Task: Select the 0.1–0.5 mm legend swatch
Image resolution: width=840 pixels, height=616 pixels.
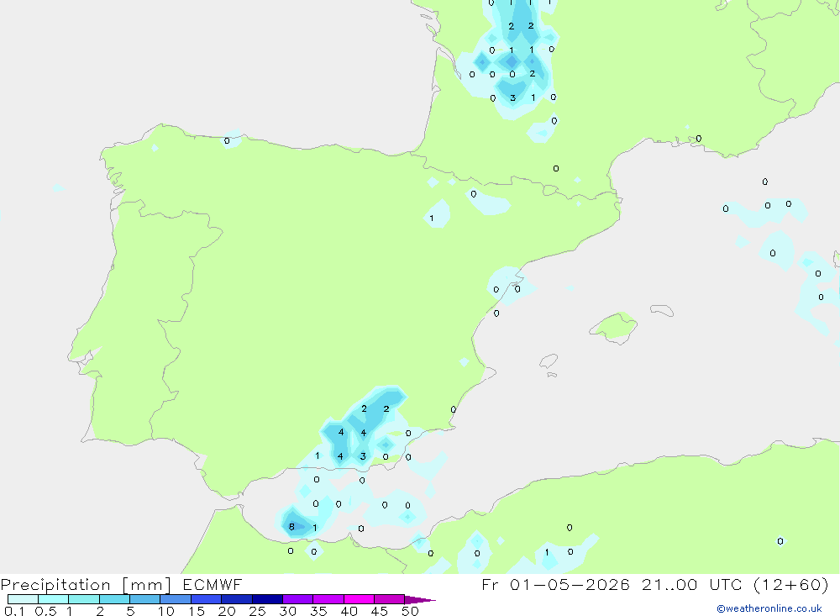Action: (x=23, y=599)
